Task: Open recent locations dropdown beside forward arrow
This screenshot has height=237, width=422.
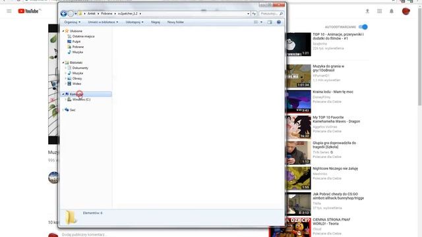Action: point(76,14)
